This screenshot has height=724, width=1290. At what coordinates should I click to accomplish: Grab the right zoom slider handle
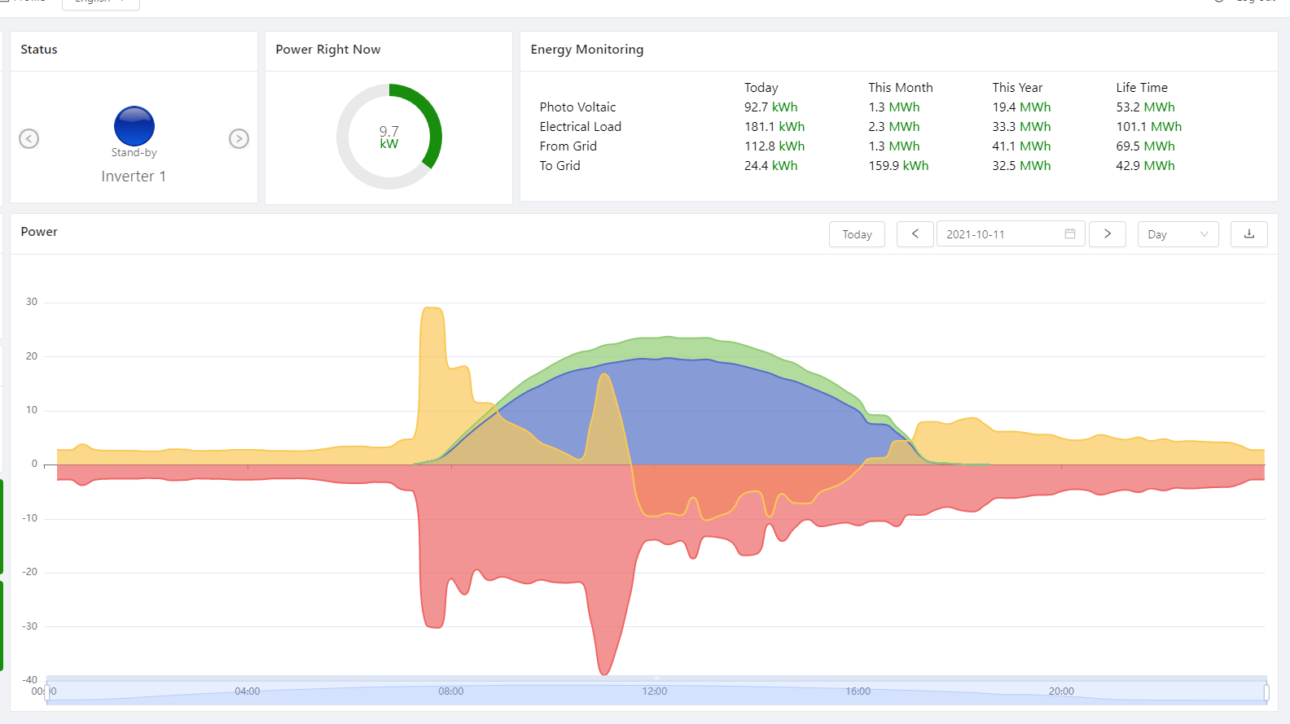click(1266, 691)
